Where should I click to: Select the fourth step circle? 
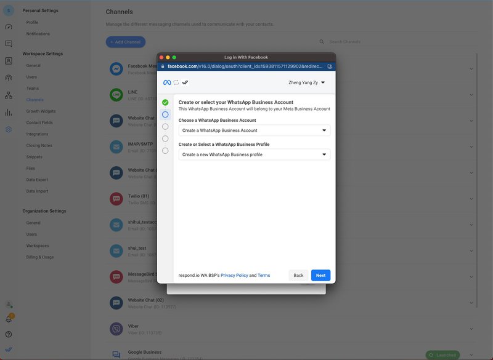click(x=165, y=138)
